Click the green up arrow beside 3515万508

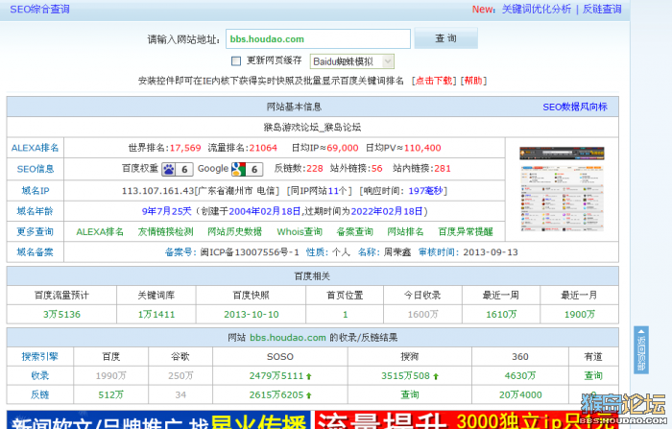(436, 376)
